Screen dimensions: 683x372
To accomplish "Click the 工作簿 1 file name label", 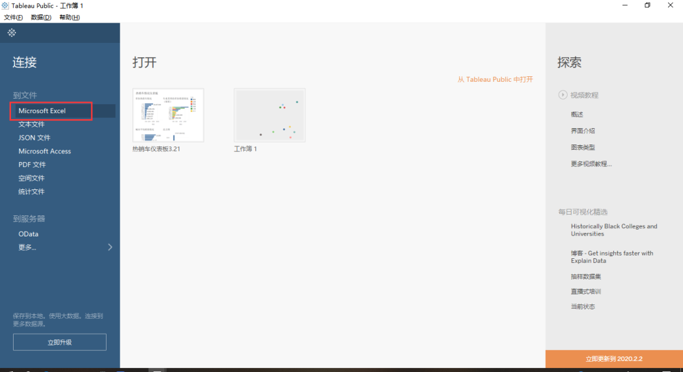I will pos(245,149).
